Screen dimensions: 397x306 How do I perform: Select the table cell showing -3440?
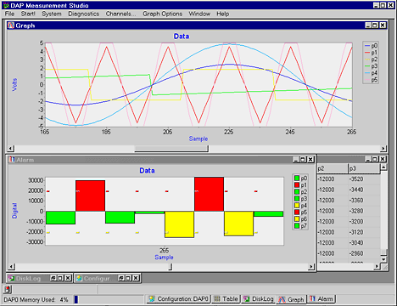pyautogui.click(x=364, y=190)
